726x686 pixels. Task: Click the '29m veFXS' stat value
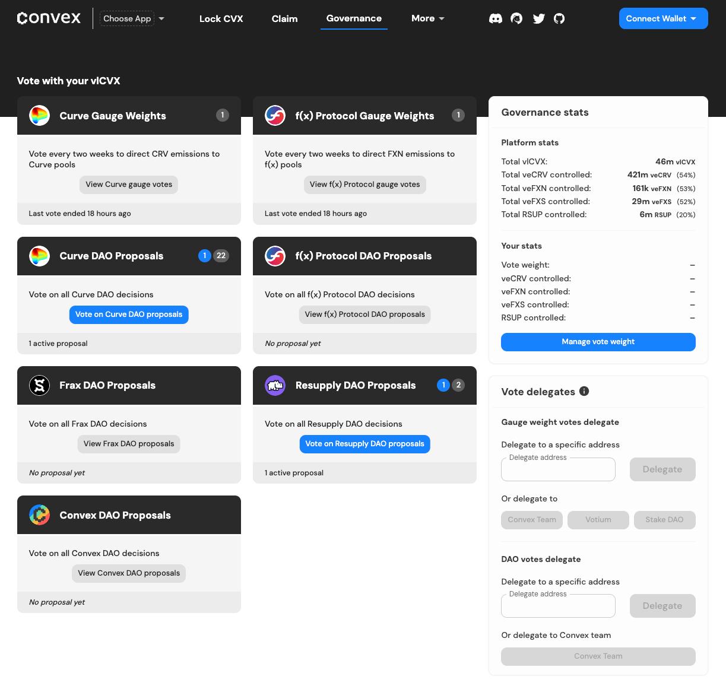651,202
